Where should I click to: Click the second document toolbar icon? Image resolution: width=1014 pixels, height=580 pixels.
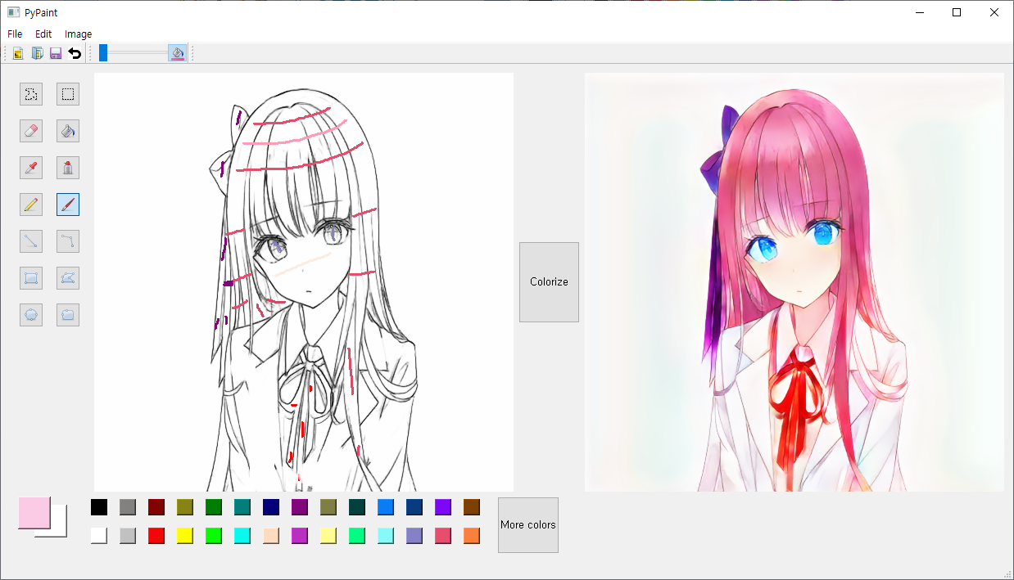37,53
